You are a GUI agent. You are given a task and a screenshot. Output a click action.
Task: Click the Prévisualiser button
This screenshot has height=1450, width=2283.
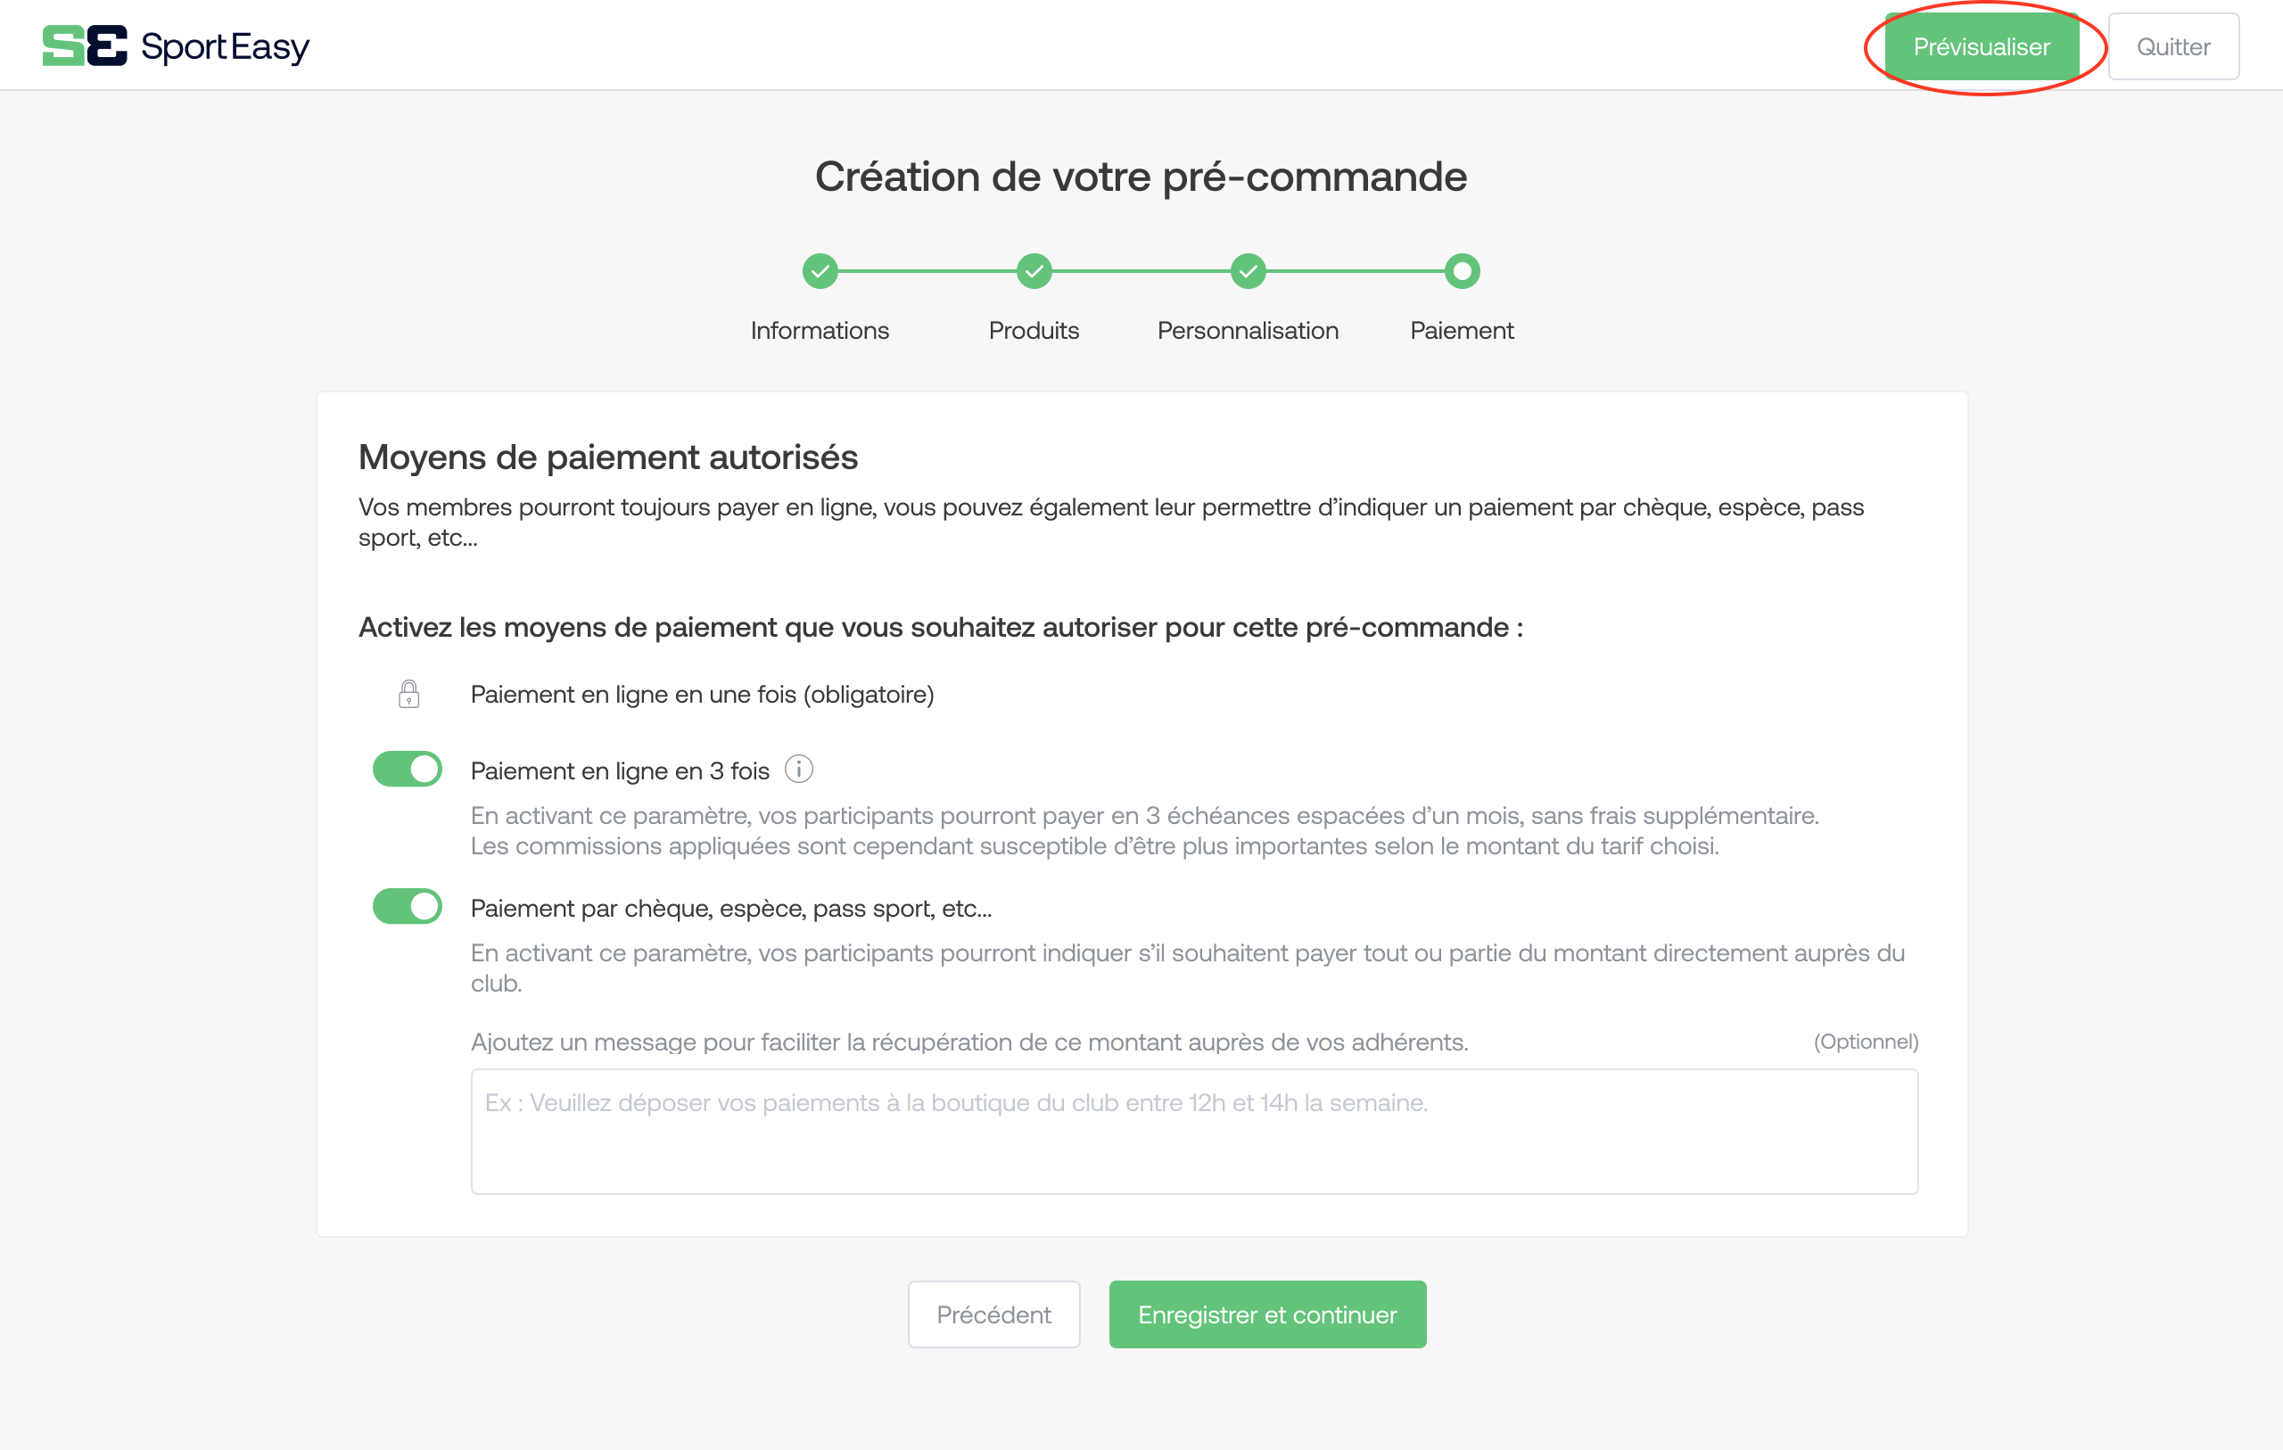point(1982,46)
